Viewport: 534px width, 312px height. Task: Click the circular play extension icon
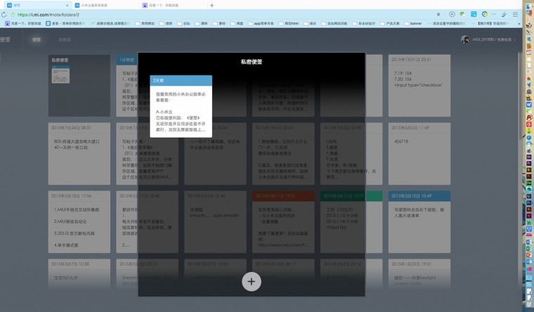pos(452,14)
